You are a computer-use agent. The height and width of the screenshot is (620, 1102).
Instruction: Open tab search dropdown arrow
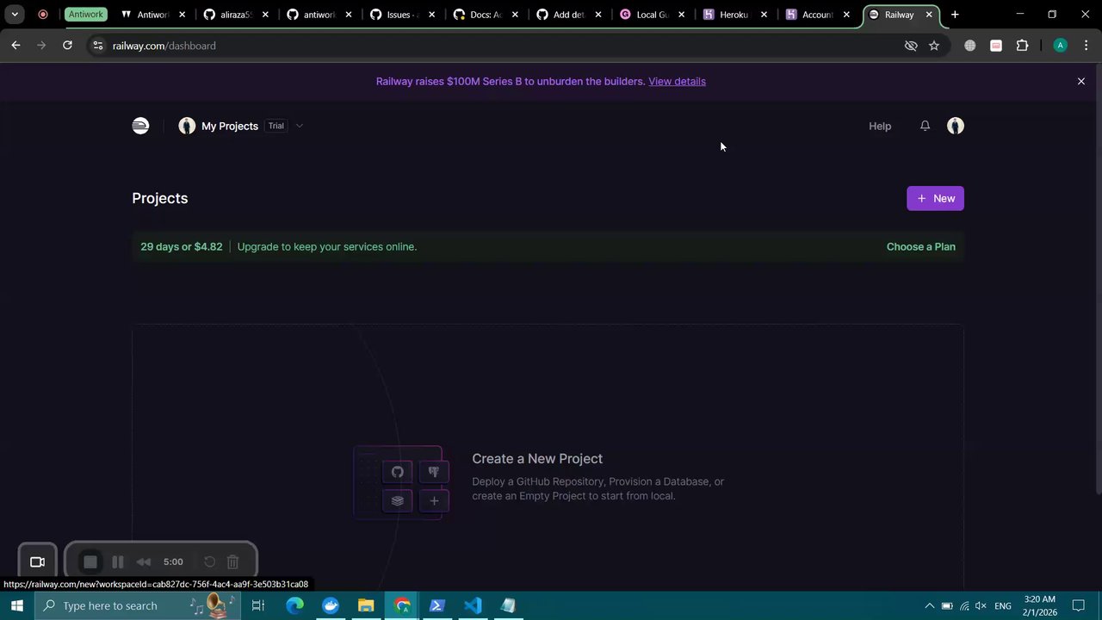[x=15, y=15]
